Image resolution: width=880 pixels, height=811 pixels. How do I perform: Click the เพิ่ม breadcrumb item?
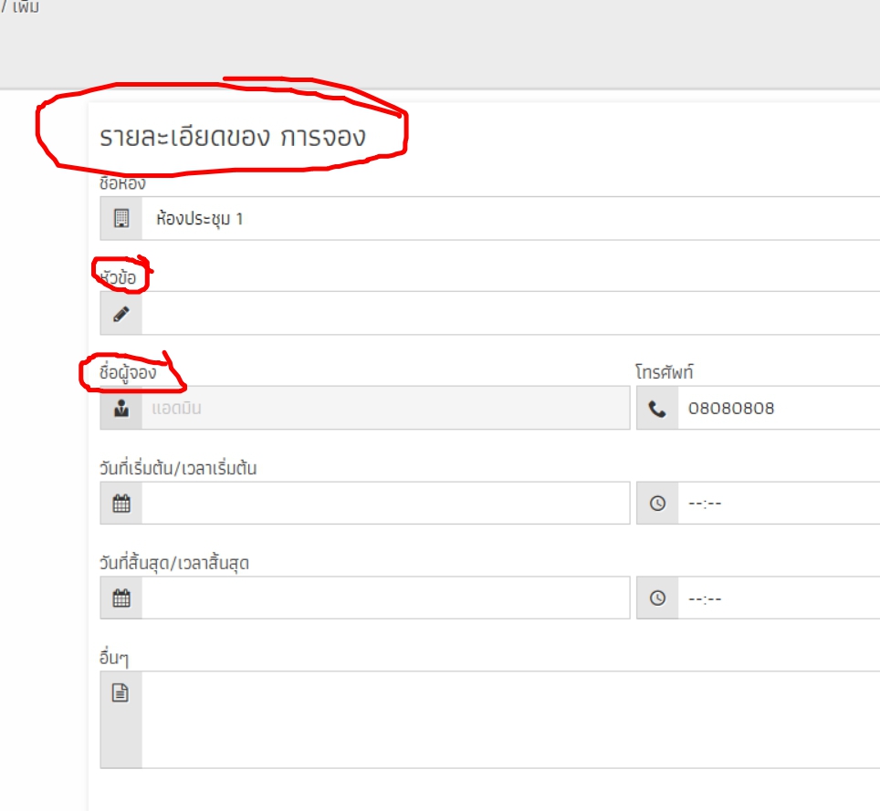coord(26,6)
